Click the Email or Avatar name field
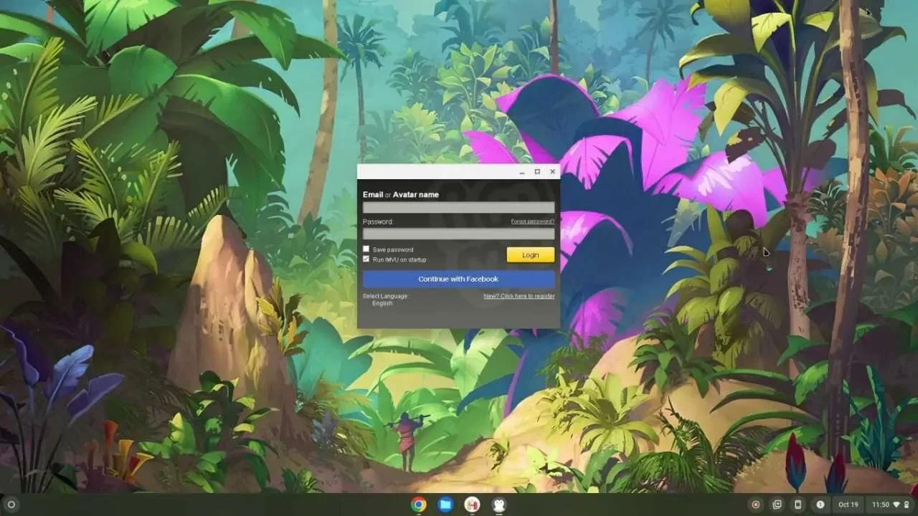Viewport: 918px width, 516px height. pyautogui.click(x=458, y=206)
